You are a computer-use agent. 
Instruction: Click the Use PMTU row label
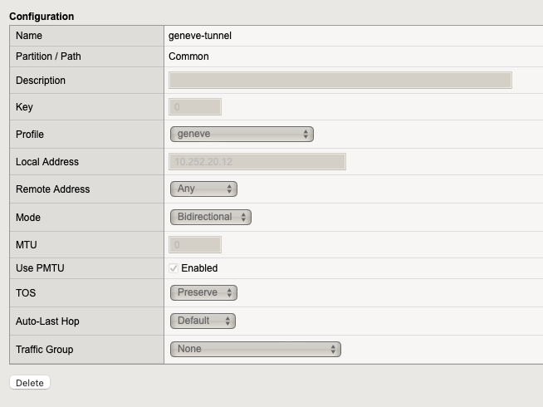point(41,268)
